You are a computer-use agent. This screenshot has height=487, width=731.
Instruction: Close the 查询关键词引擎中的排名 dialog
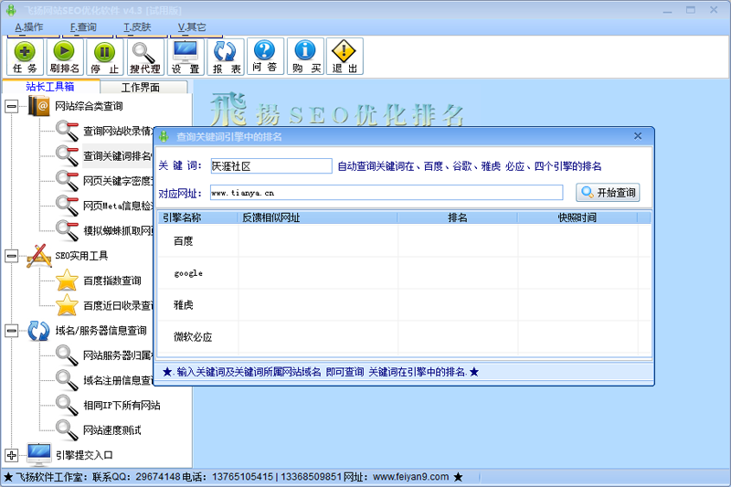(638, 136)
